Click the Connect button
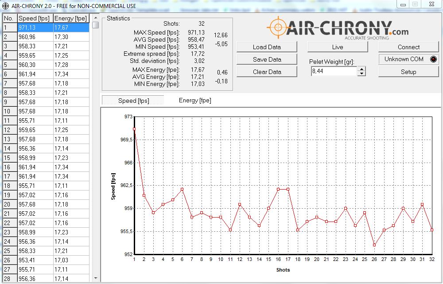443x284 pixels. tap(408, 47)
